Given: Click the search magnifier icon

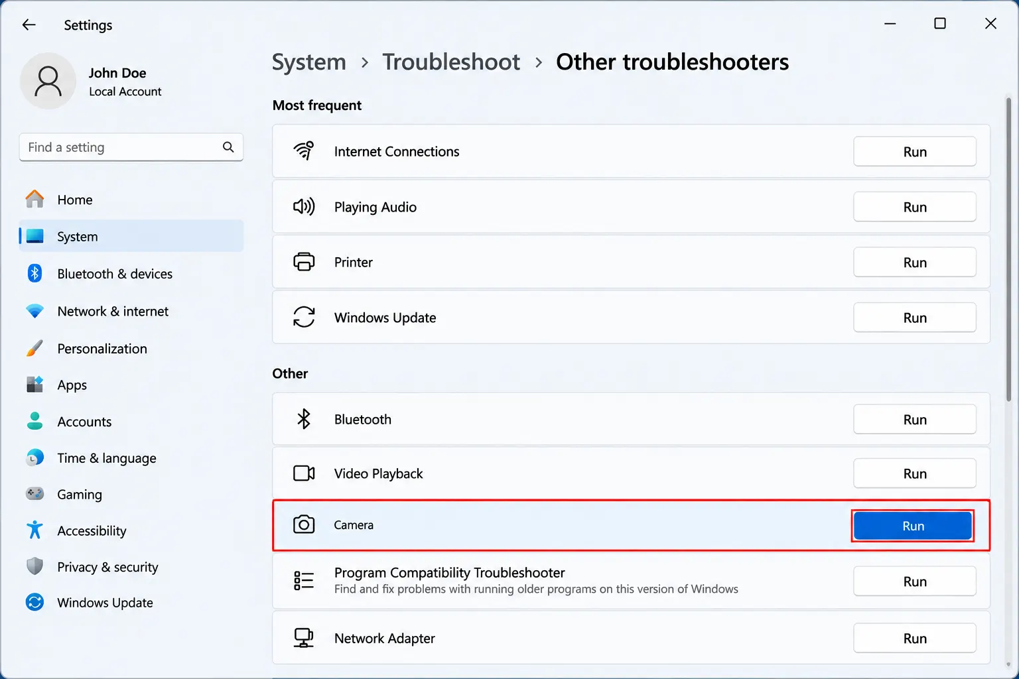Looking at the screenshot, I should coord(228,147).
